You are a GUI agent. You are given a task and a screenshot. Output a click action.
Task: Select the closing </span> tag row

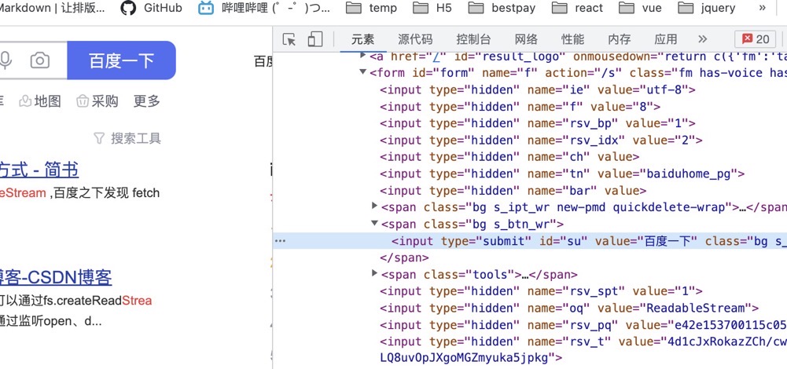[x=405, y=258]
